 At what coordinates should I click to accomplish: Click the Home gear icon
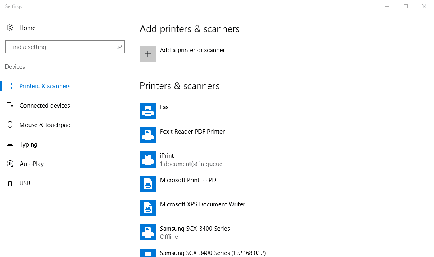(x=10, y=28)
